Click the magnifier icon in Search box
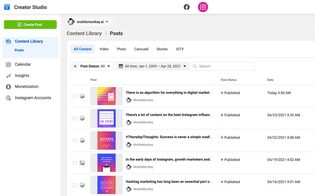This screenshot has width=315, height=196. click(195, 66)
